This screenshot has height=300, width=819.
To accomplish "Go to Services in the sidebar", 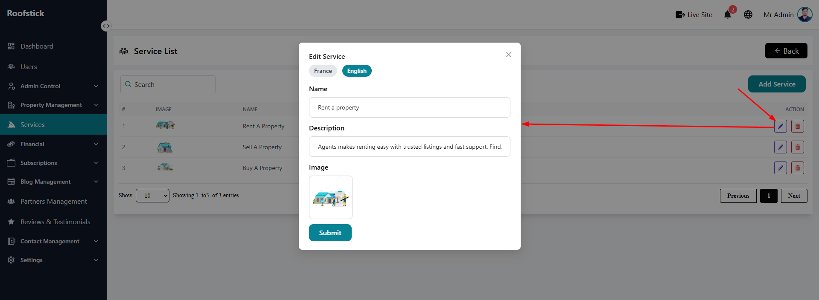I will [53, 124].
